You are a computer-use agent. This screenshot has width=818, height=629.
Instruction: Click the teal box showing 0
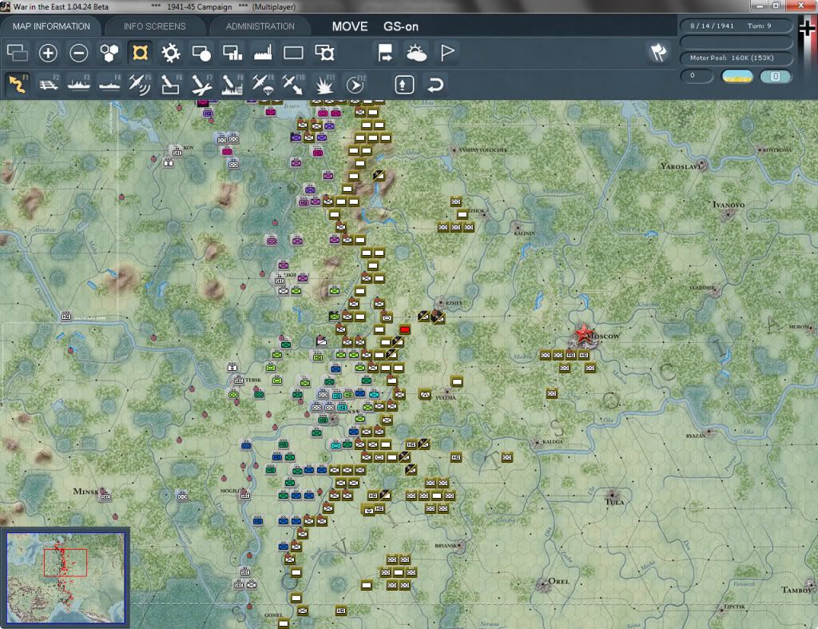pos(775,76)
